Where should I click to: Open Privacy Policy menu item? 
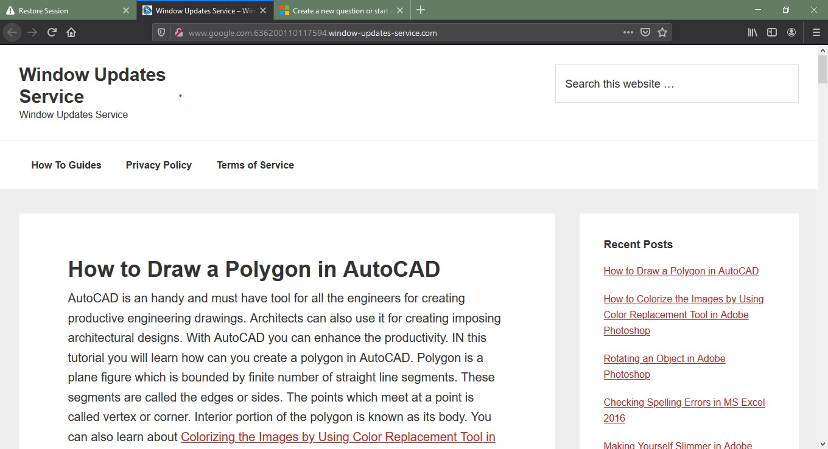coord(159,165)
